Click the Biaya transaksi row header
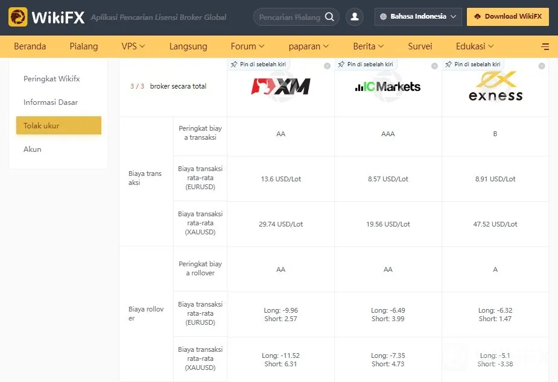 point(145,178)
